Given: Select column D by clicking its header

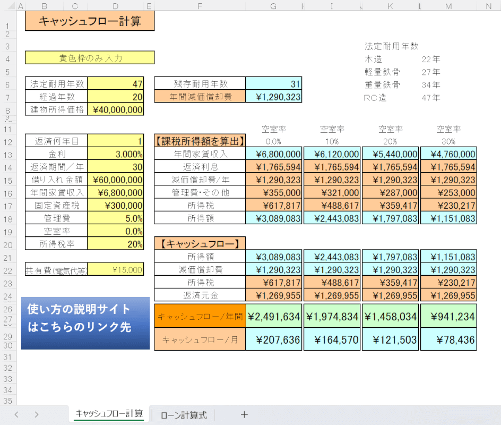Looking at the screenshot, I should [116, 6].
